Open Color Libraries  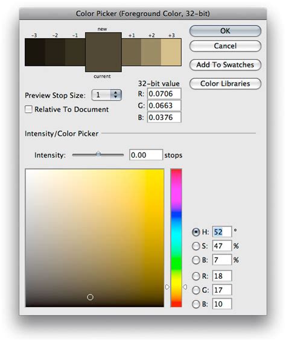click(x=225, y=83)
